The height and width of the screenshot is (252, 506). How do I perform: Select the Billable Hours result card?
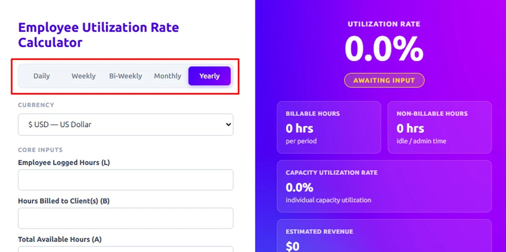point(329,127)
